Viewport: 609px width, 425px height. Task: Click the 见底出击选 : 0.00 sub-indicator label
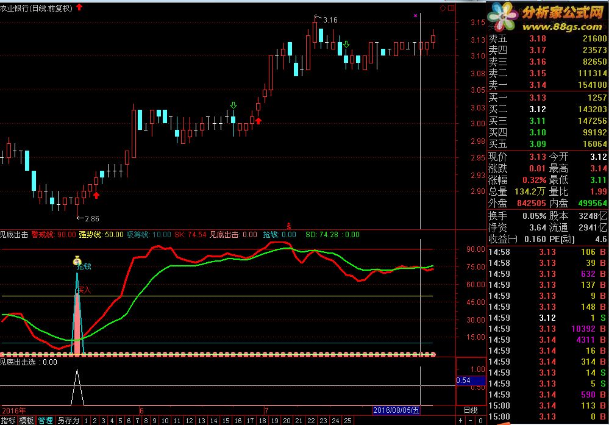[x=29, y=362]
